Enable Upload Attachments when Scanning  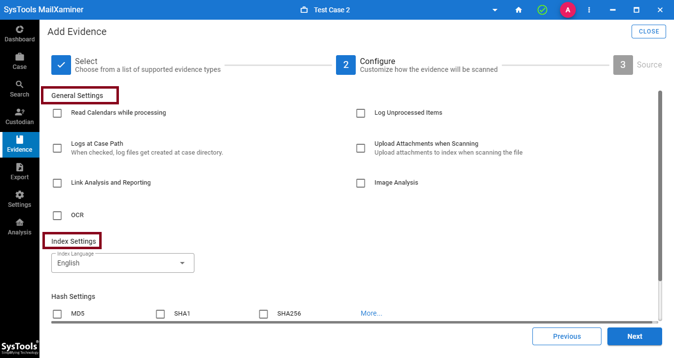[x=361, y=148]
